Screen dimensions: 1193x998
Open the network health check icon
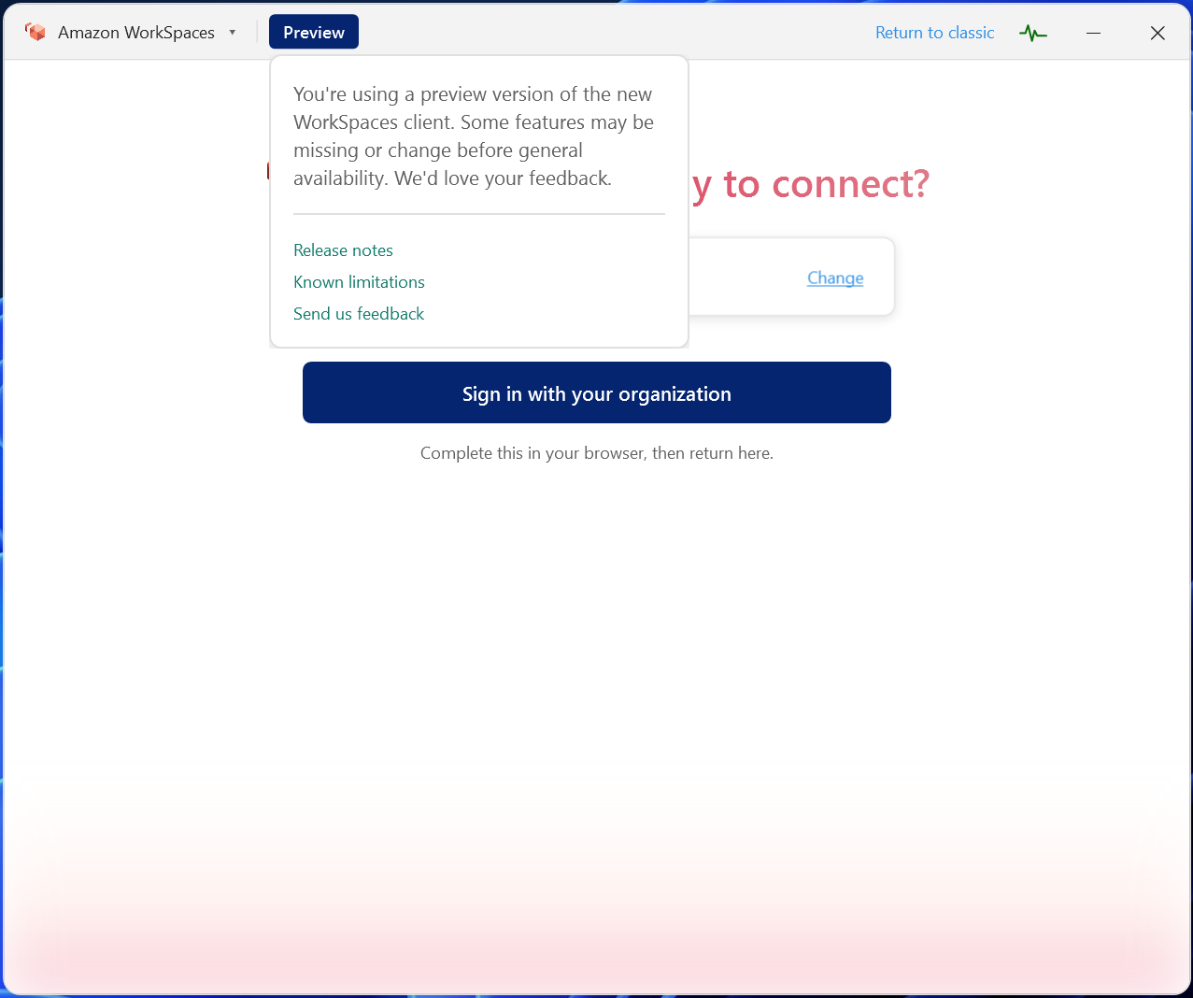1033,33
